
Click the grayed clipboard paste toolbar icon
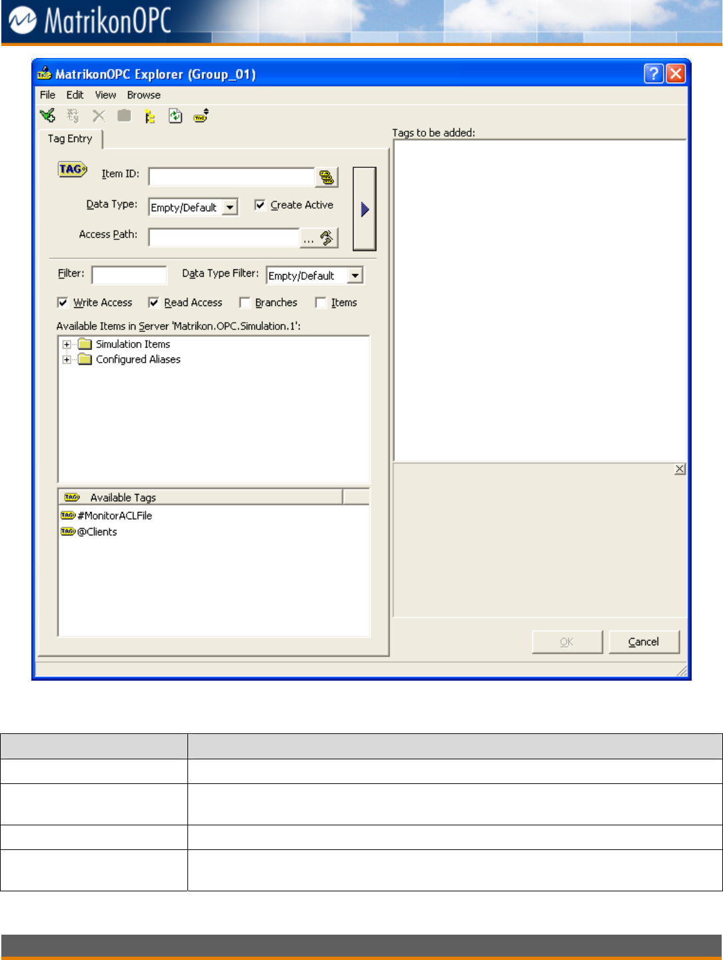coord(124,115)
